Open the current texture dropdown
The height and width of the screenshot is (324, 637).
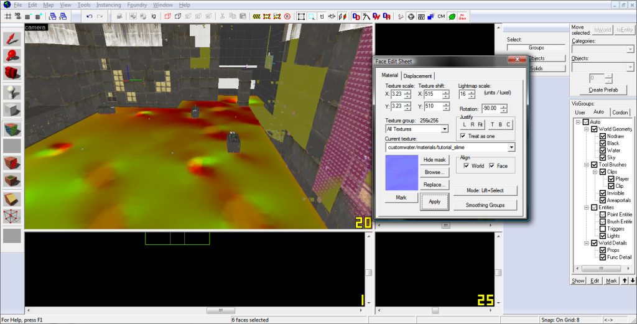(511, 147)
